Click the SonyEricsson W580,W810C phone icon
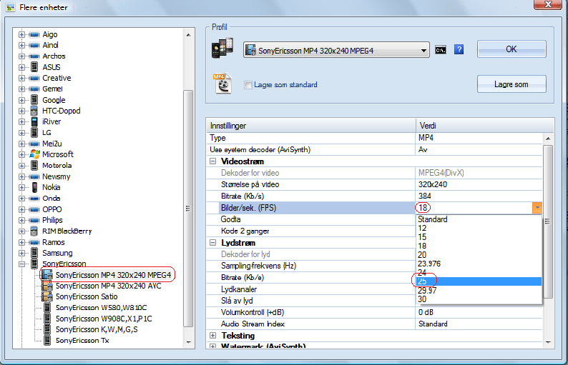 click(47, 307)
